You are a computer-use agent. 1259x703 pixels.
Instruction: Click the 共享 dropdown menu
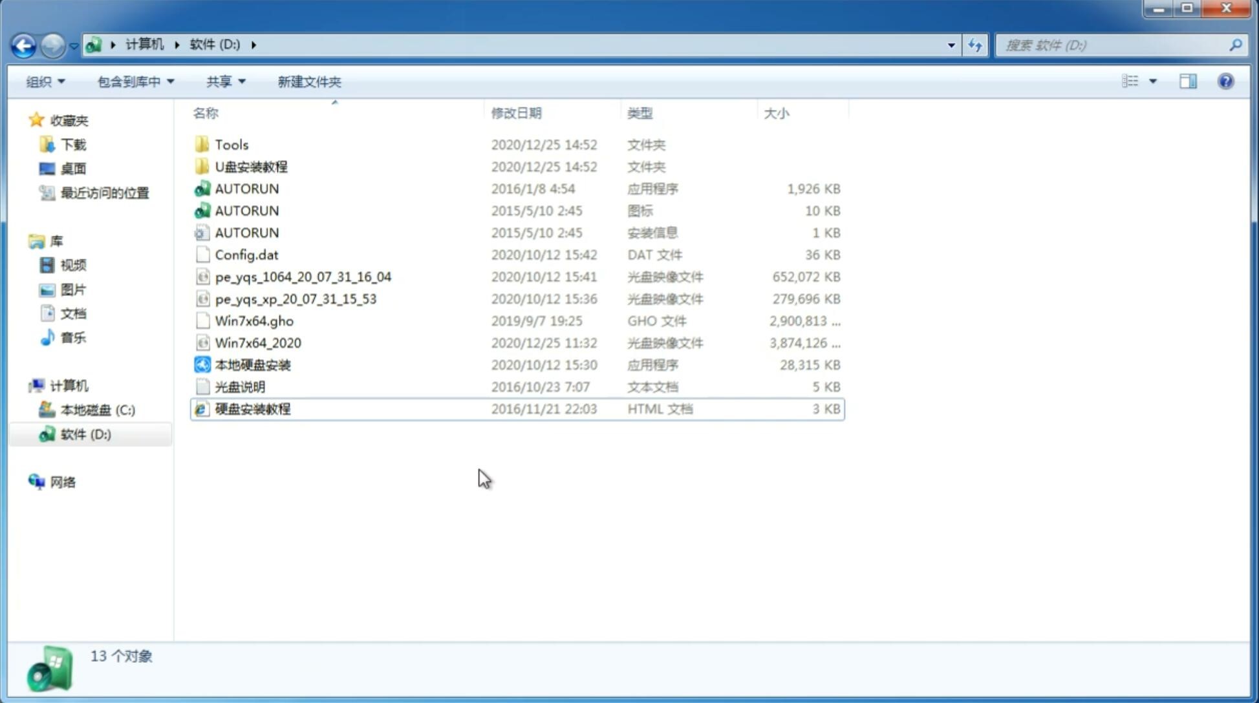(226, 81)
